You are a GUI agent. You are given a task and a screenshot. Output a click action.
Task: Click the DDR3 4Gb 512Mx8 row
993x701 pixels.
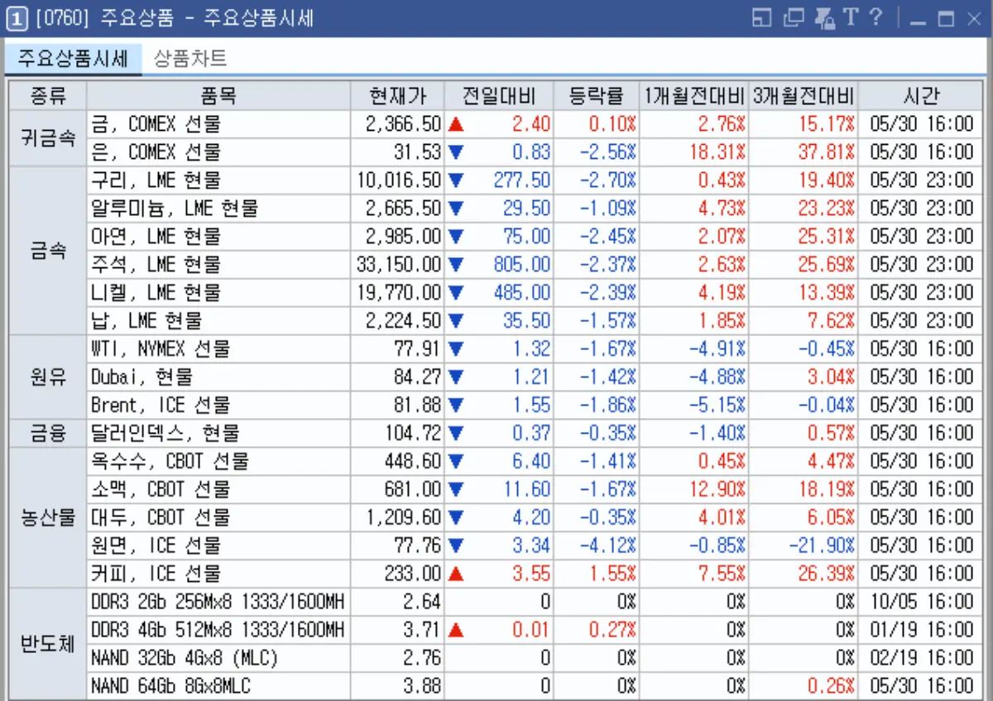coord(207,629)
